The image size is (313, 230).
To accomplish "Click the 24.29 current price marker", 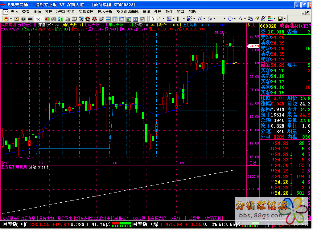I will (253, 46).
